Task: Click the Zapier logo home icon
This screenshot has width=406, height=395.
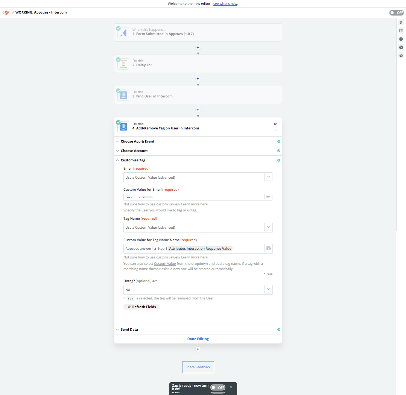Action: (x=7, y=12)
